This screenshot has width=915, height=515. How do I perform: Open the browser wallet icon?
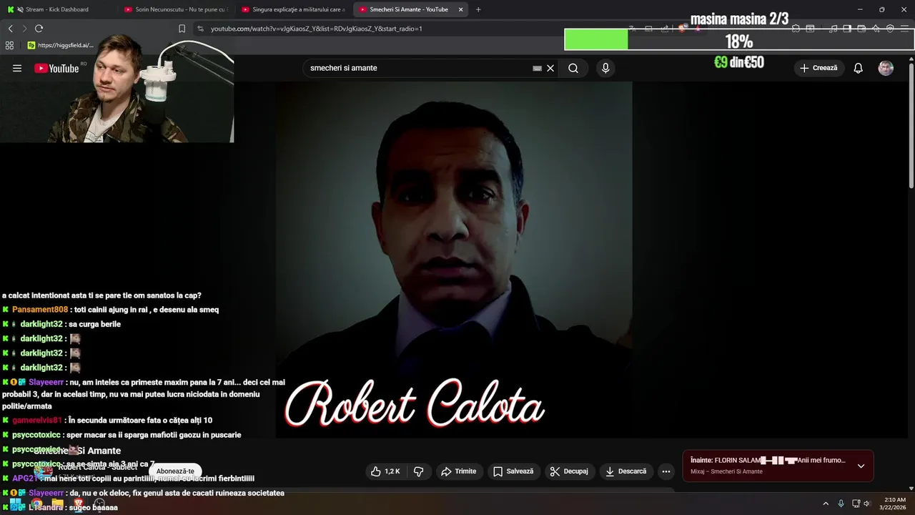(861, 29)
